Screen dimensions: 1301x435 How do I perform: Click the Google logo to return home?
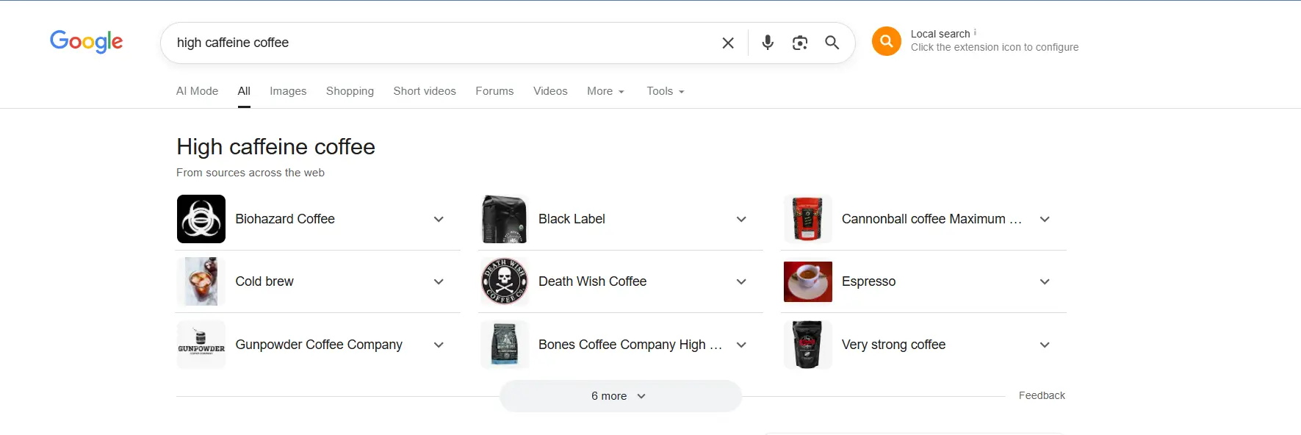click(85, 42)
